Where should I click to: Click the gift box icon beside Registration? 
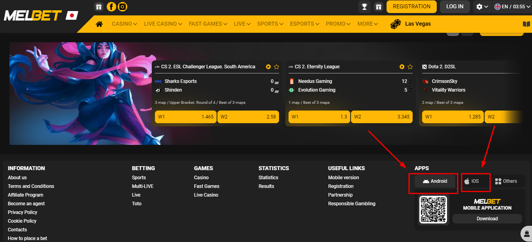(x=378, y=7)
